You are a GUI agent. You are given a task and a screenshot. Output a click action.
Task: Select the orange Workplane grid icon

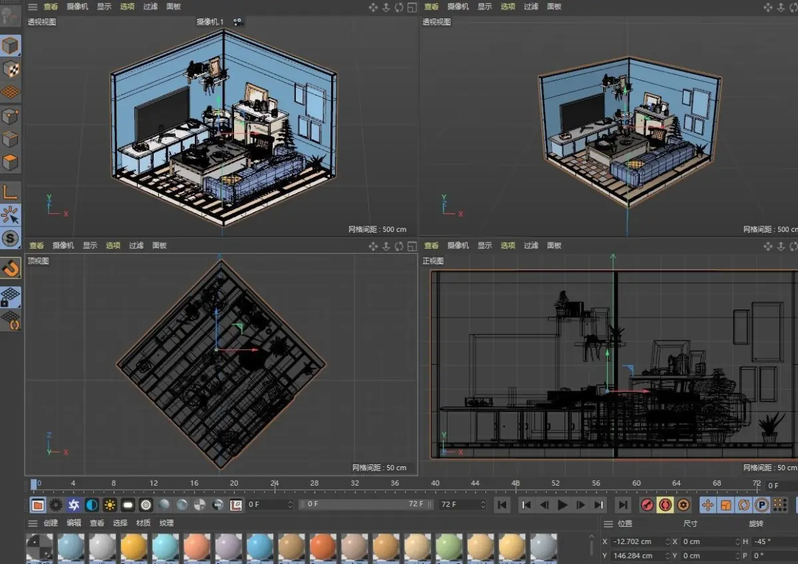tap(11, 92)
